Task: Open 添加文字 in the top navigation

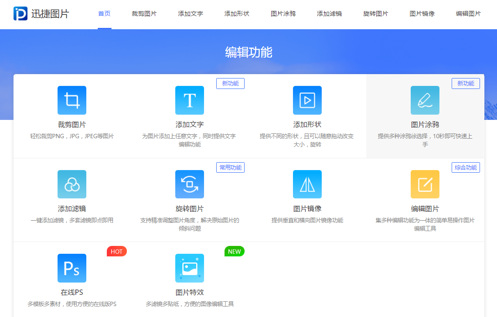Action: click(x=191, y=14)
